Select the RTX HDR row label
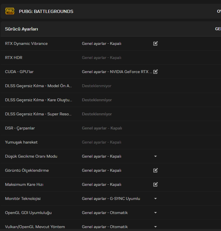 (14, 58)
